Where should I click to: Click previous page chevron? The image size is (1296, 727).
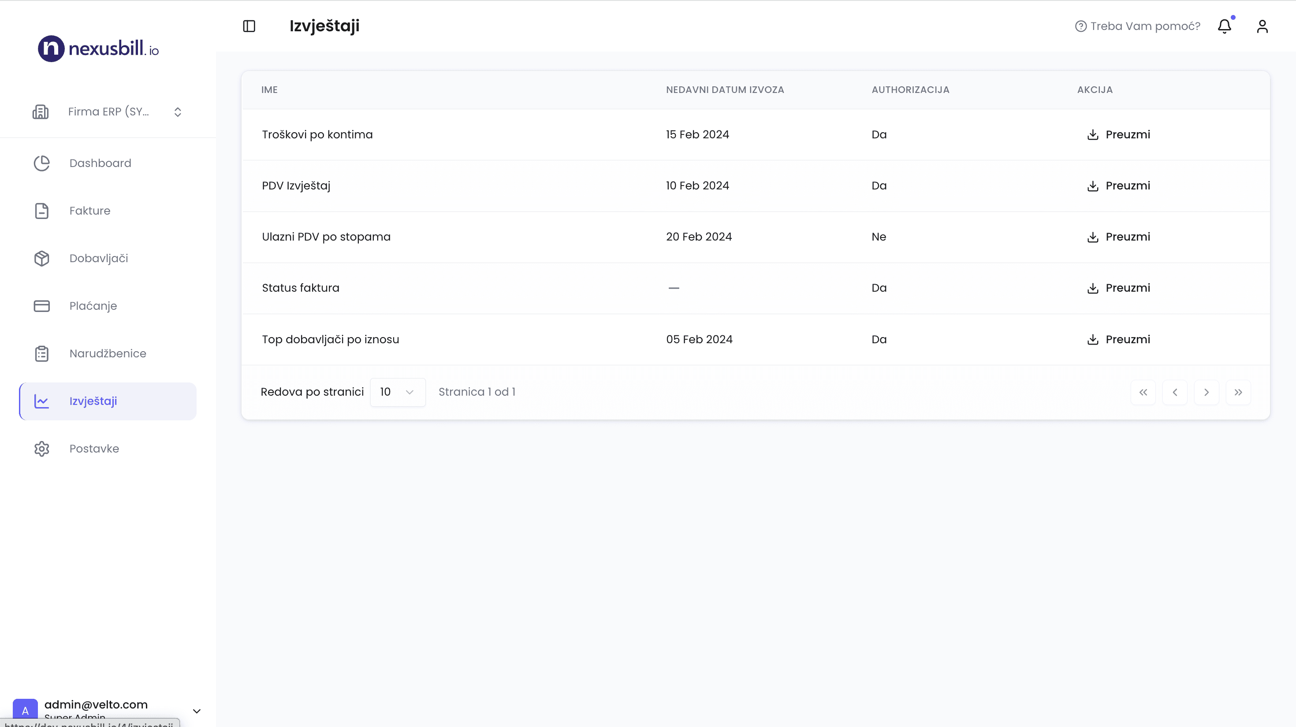1175,392
